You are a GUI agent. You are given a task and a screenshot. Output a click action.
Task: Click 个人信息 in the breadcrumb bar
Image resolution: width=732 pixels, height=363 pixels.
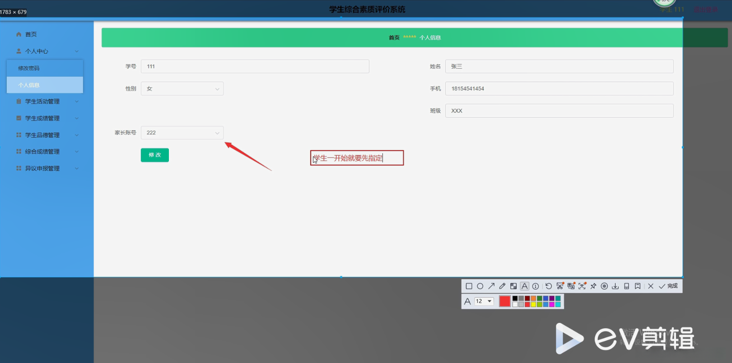pos(430,37)
